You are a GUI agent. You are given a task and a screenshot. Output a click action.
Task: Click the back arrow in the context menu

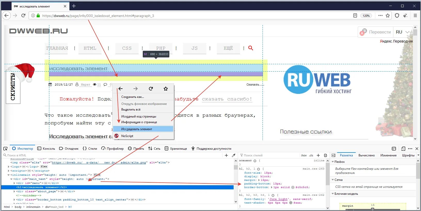click(x=121, y=89)
